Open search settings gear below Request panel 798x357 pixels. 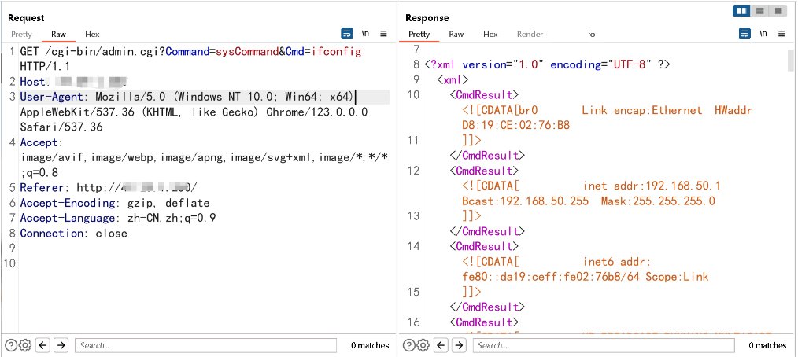(x=25, y=346)
